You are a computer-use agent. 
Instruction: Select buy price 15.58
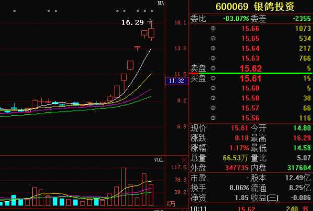250,98
